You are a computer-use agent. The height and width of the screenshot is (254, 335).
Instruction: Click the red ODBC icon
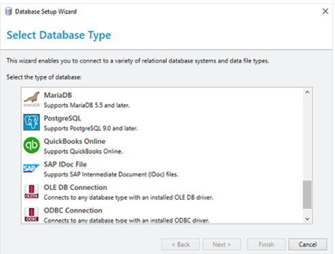pos(31,215)
